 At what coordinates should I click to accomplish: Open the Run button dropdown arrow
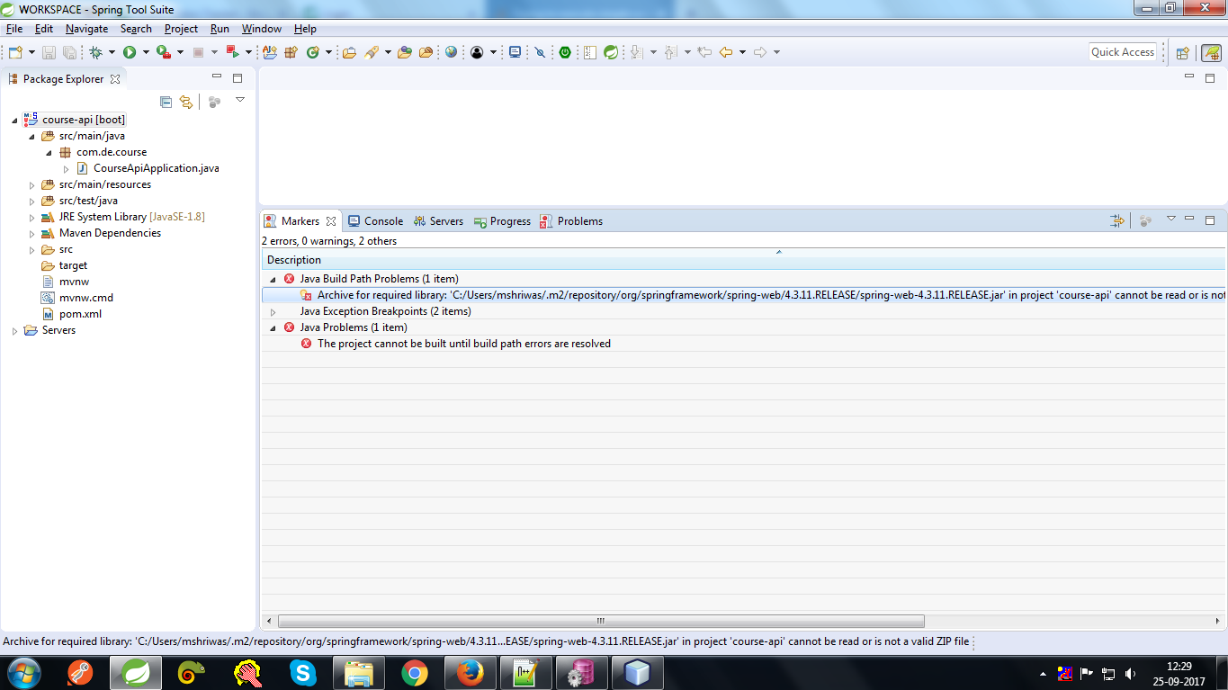pos(146,52)
